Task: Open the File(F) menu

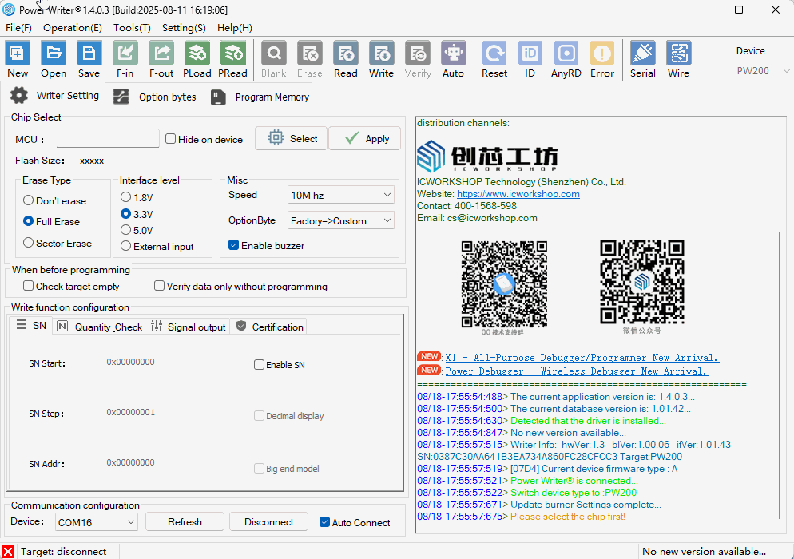Action: [18, 28]
